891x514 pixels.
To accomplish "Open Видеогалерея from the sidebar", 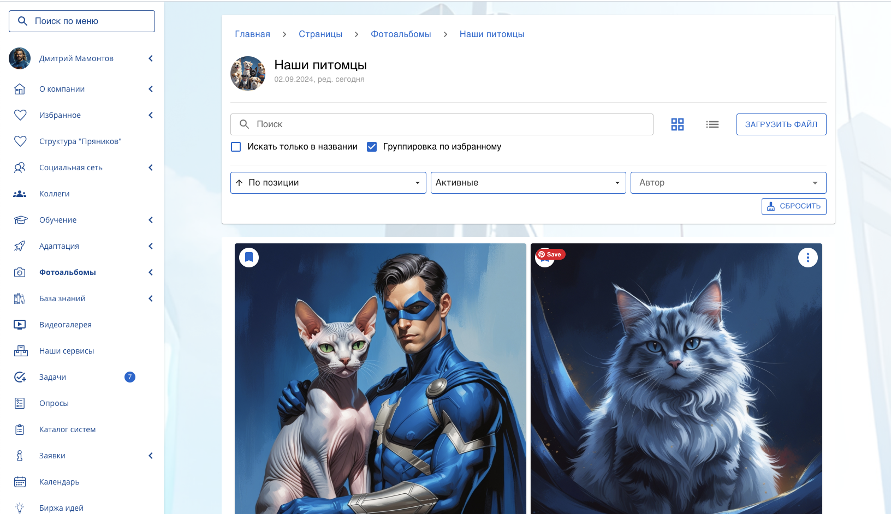I will point(66,325).
